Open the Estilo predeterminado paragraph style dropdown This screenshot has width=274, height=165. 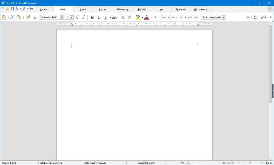[x=223, y=17]
